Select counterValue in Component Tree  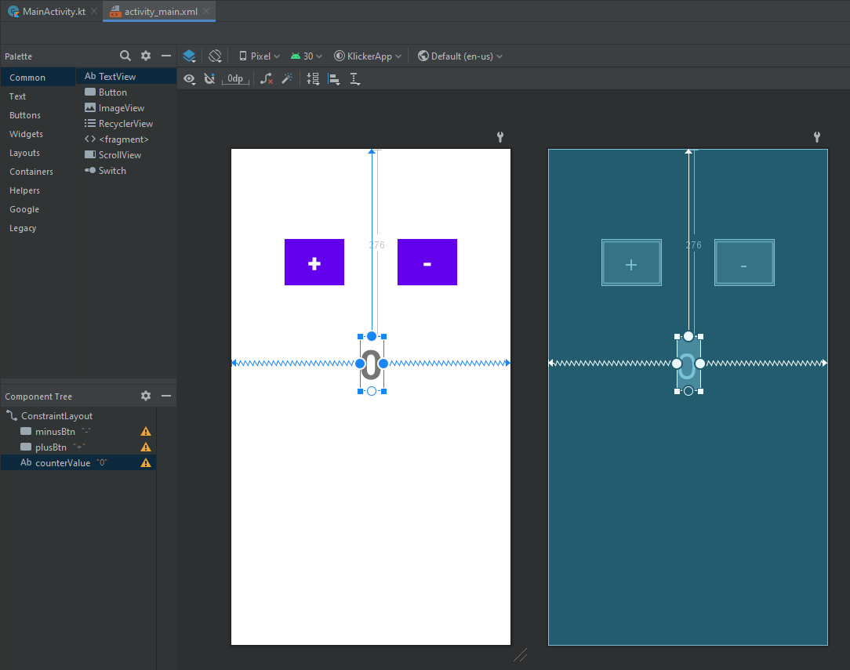pyautogui.click(x=78, y=462)
